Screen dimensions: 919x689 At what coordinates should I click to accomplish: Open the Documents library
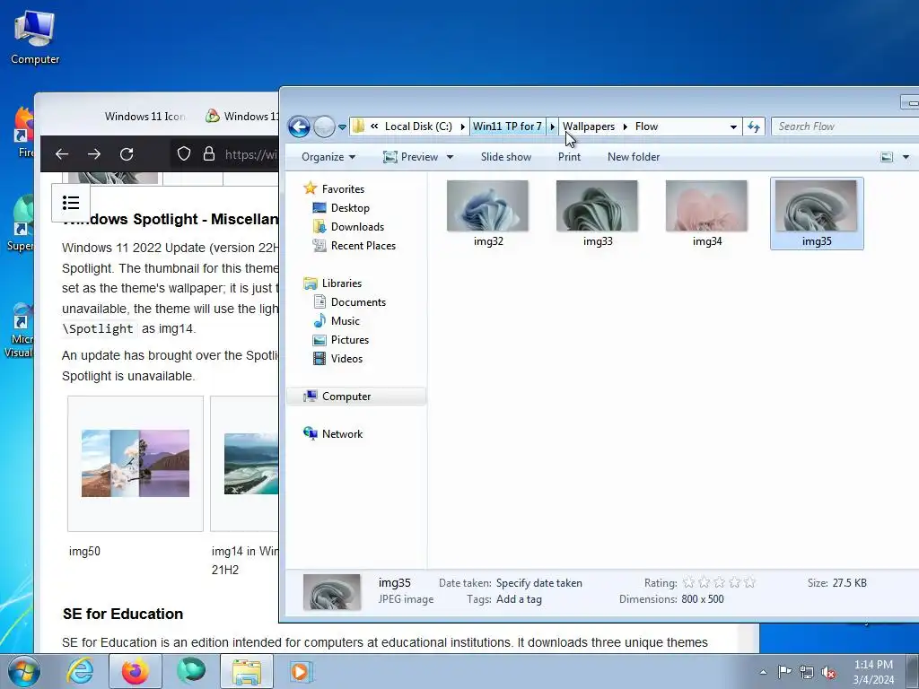[x=358, y=302]
